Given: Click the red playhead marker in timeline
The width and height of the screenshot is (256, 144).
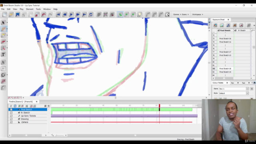Looking at the screenshot, I should [160, 106].
